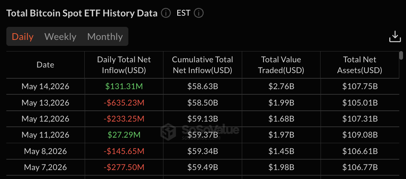Select the May 11,2026 date cell
This screenshot has height=179, width=406.
[46, 135]
